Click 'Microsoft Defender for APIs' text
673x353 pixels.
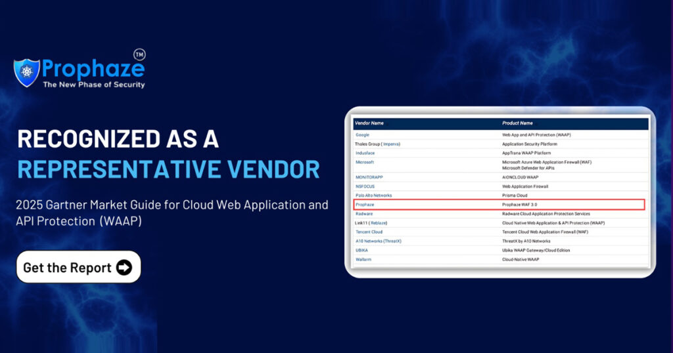[x=528, y=168]
